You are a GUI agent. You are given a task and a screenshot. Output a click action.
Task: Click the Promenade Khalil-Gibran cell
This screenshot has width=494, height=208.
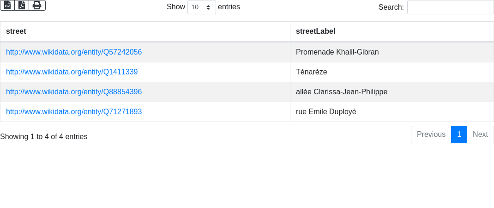[x=337, y=52]
